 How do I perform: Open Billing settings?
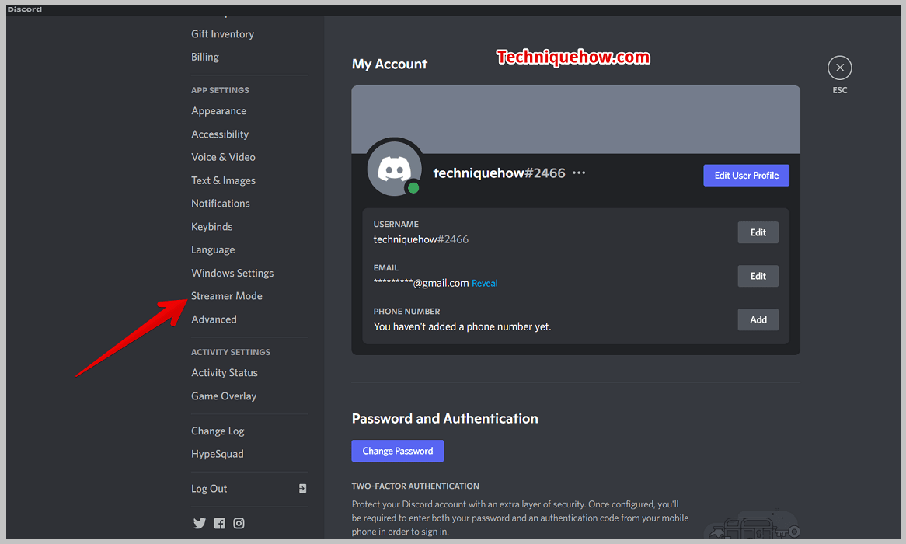pyautogui.click(x=205, y=57)
